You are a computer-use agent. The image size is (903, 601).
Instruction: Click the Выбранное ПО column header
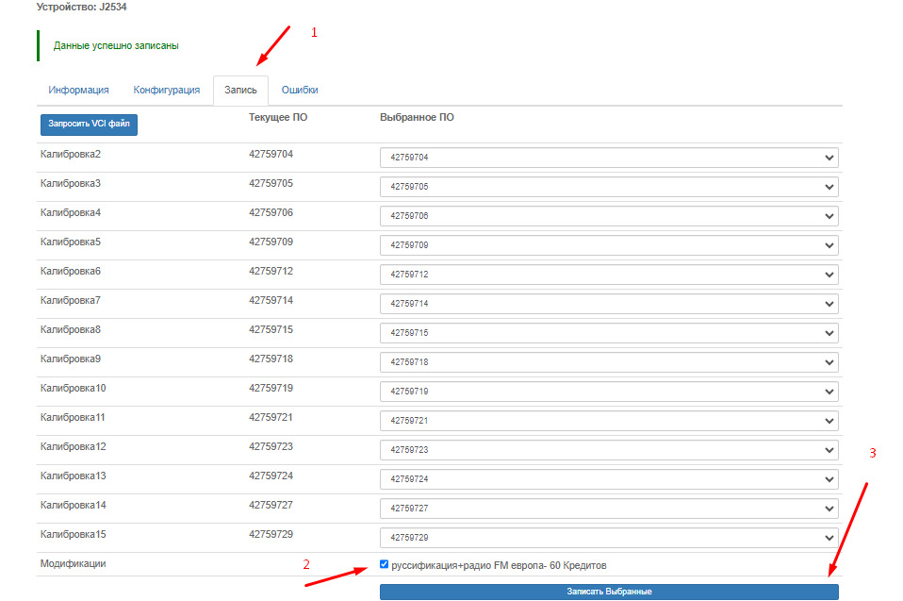[x=417, y=118]
